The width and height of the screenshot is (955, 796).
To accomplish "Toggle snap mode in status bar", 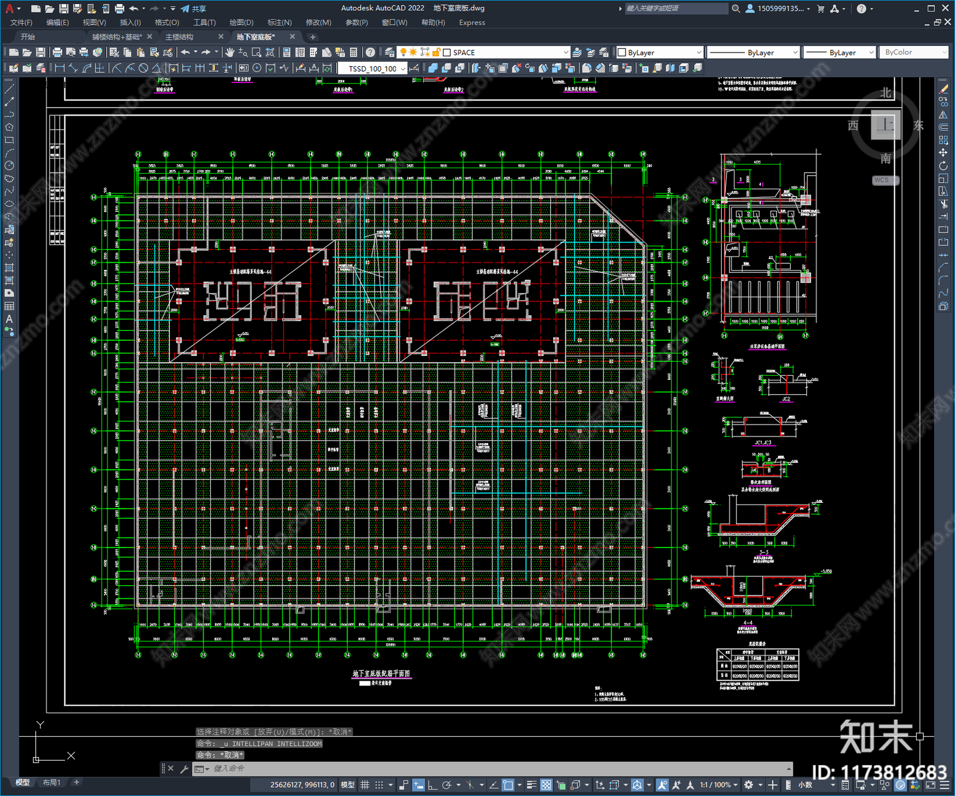I will point(379,785).
